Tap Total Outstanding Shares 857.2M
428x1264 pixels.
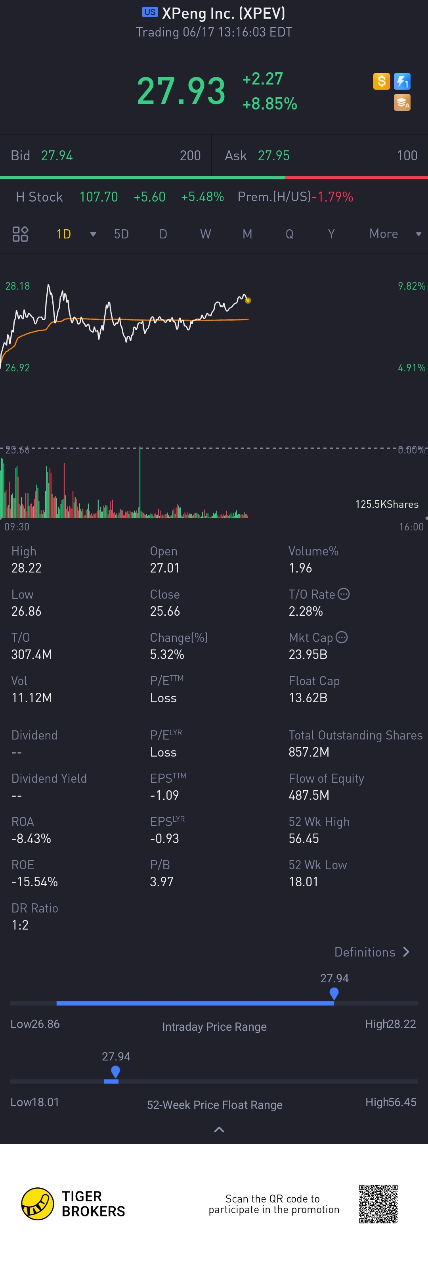pyautogui.click(x=309, y=752)
